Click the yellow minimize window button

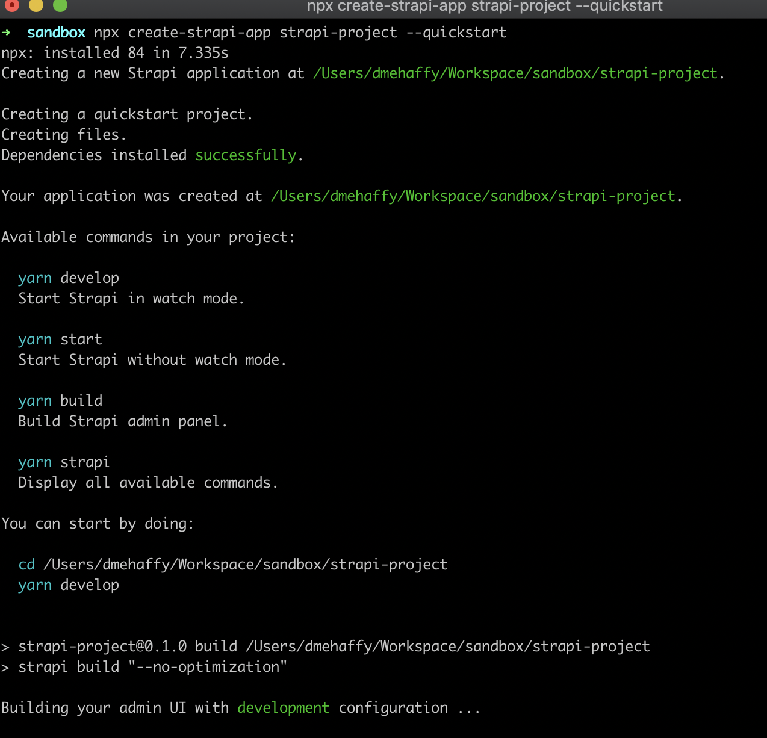click(36, 5)
